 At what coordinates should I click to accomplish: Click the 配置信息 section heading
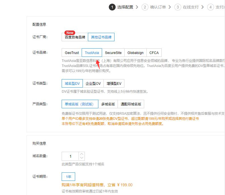[x=39, y=25]
